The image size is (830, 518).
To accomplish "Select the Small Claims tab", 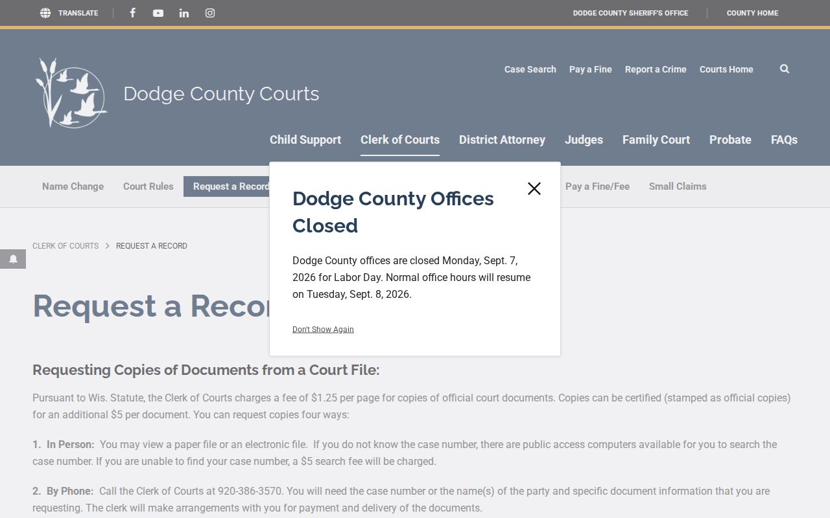I will pyautogui.click(x=678, y=186).
